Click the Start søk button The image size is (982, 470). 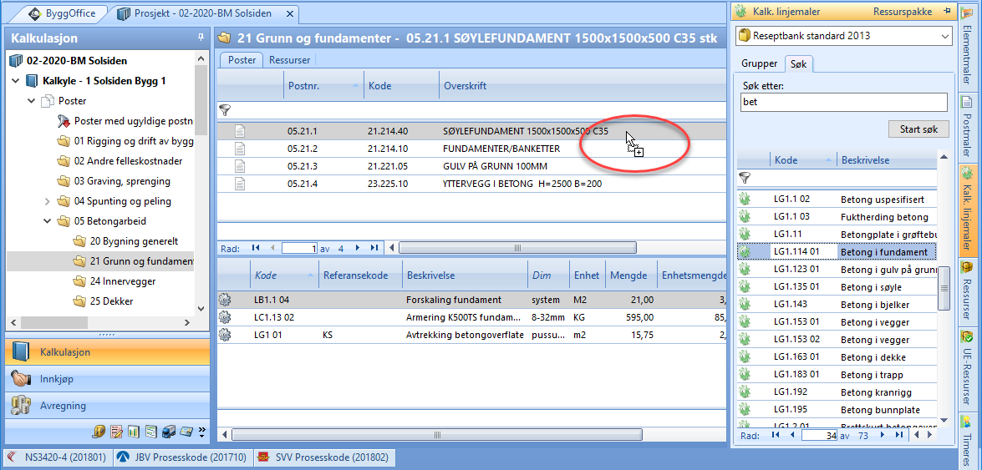click(x=918, y=129)
